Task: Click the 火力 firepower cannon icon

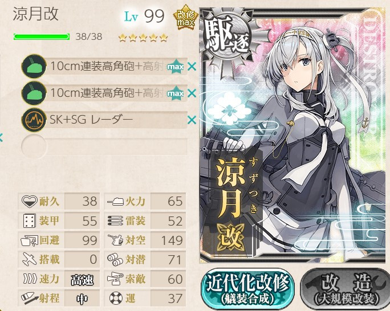Action: pyautogui.click(x=115, y=201)
